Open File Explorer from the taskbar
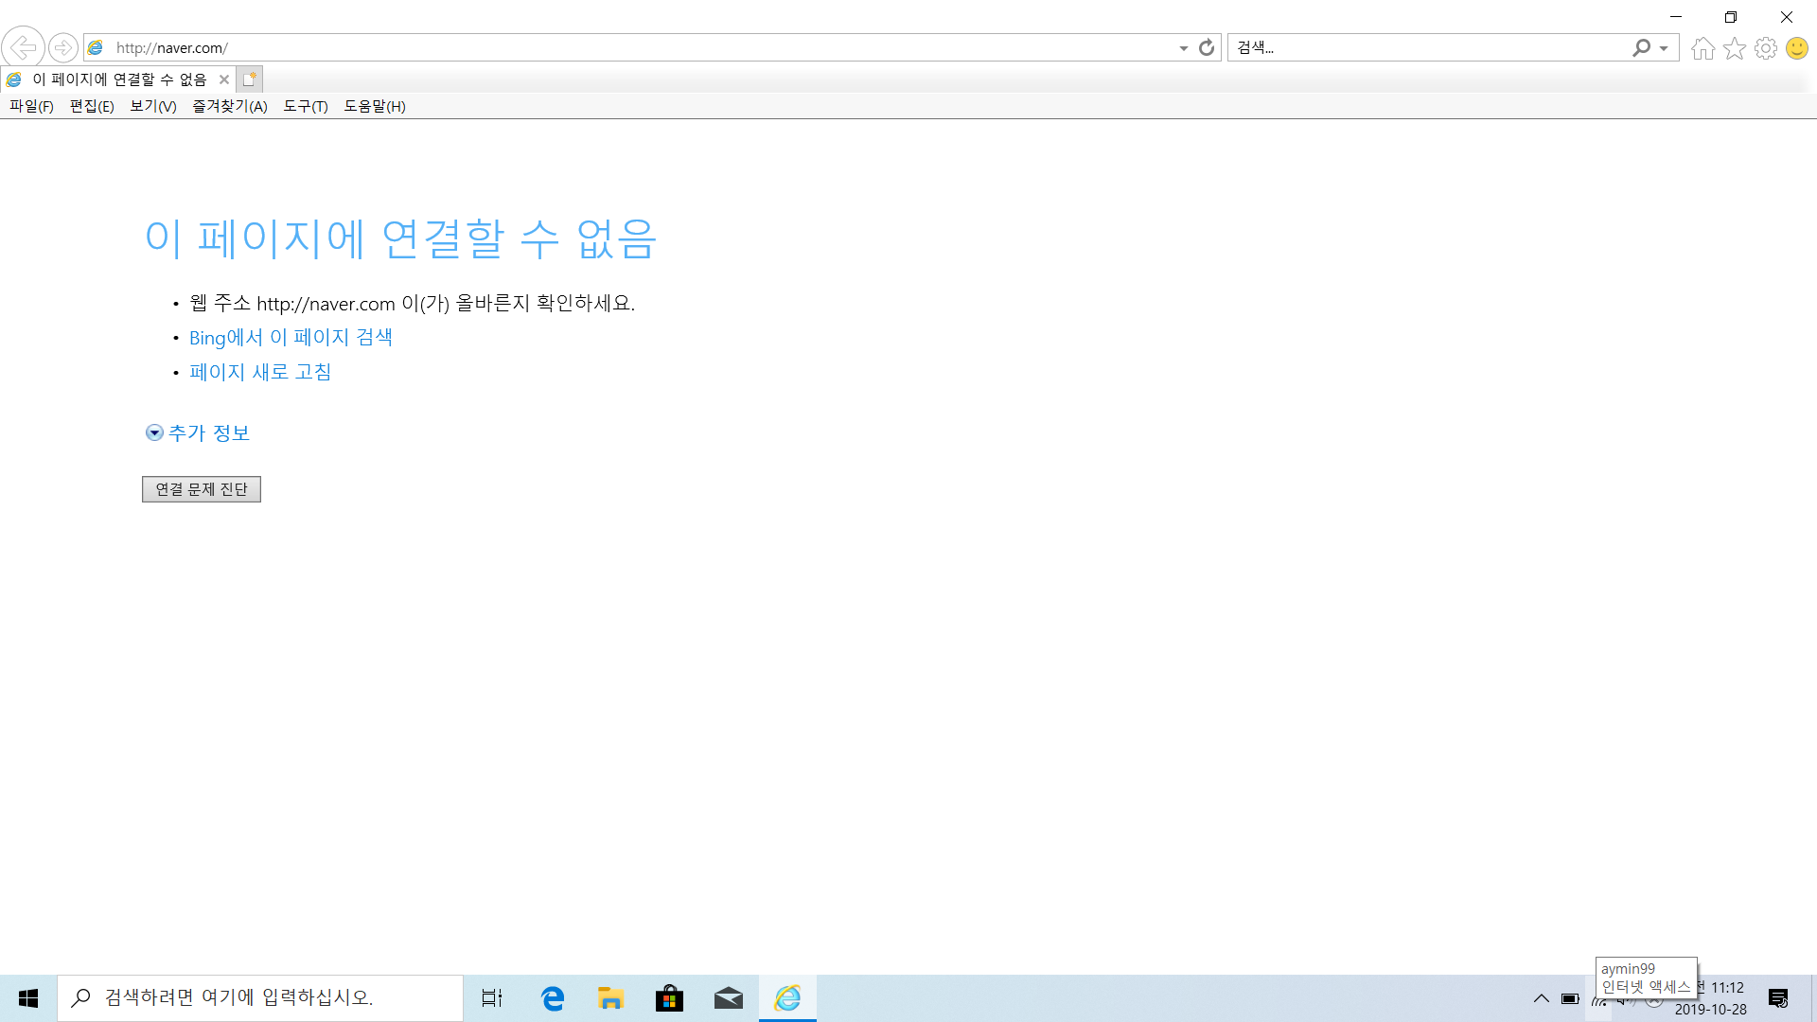Screen dimensions: 1817x1022 pyautogui.click(x=610, y=998)
